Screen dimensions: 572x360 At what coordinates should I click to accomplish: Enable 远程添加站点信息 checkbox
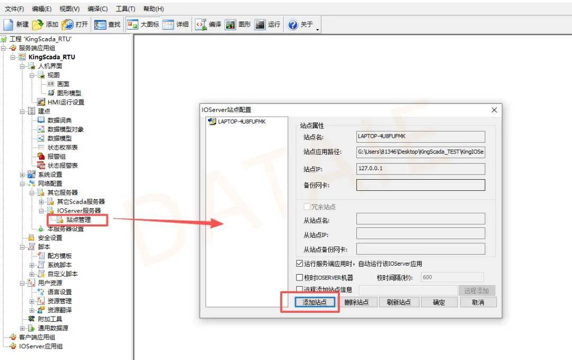pos(299,289)
